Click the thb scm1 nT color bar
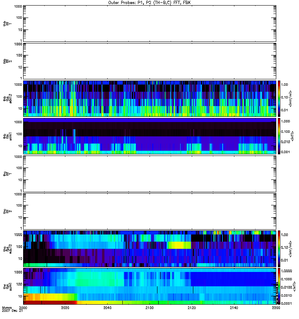 coord(279,136)
